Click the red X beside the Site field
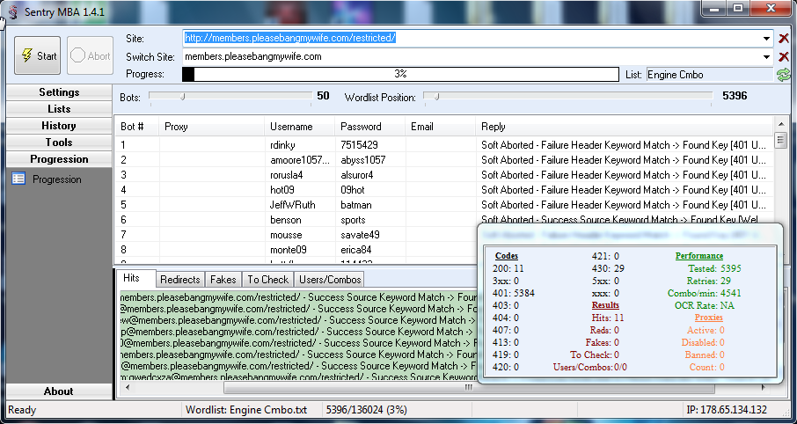 tap(784, 39)
